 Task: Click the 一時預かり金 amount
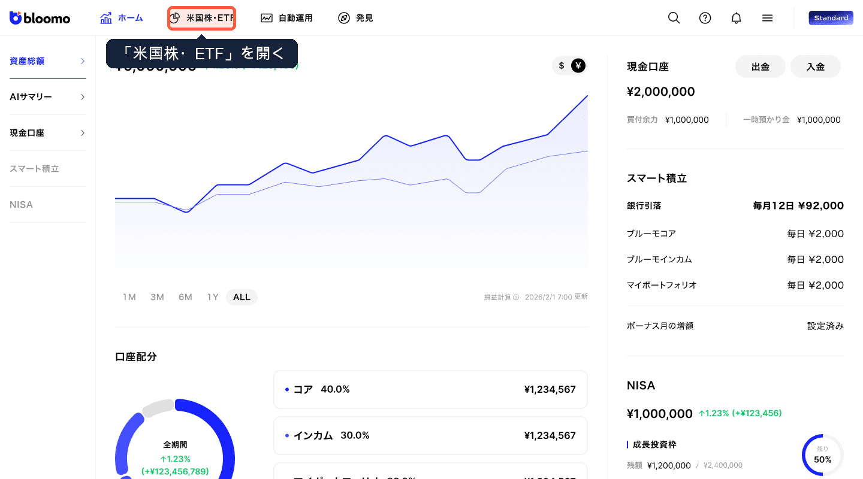pos(819,120)
